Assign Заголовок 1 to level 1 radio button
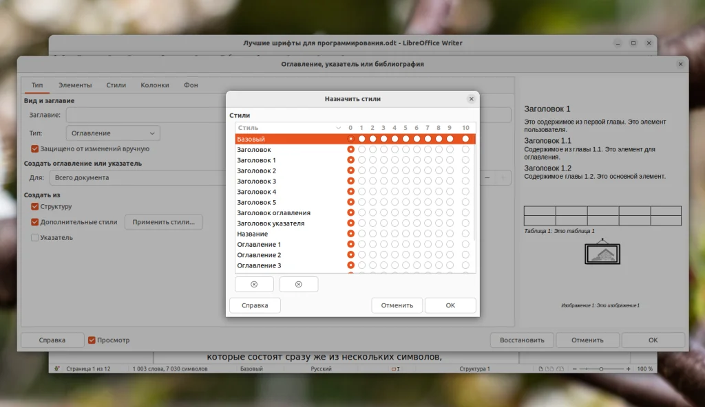This screenshot has width=705, height=407. click(362, 159)
